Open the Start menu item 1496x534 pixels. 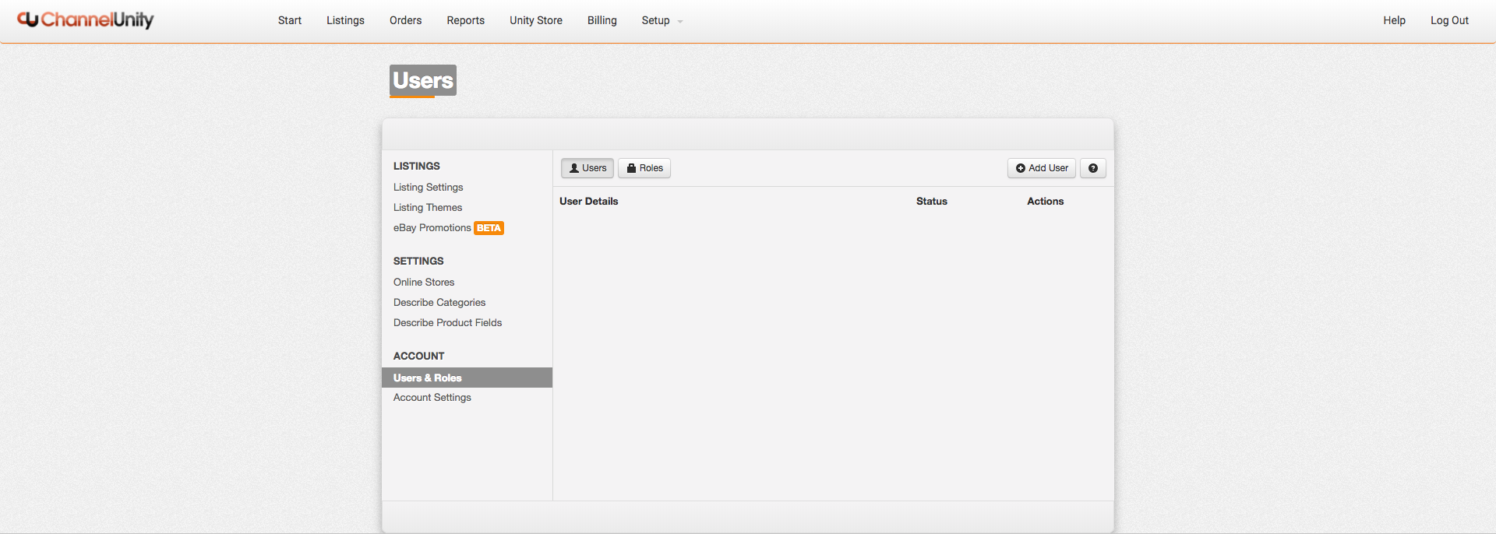[x=289, y=21]
